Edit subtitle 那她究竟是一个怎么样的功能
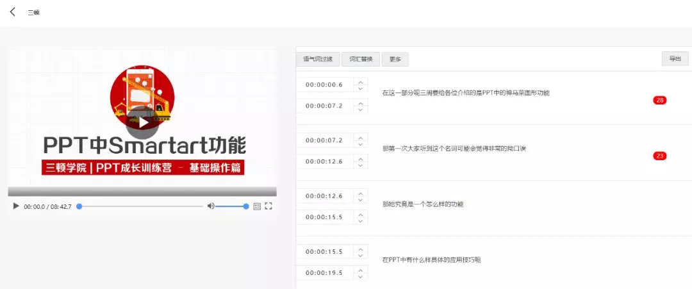This screenshot has height=289, width=692. point(423,204)
